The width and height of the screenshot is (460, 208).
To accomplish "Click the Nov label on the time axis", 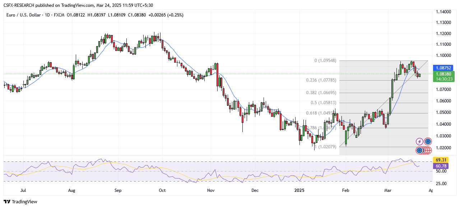I will (211, 191).
